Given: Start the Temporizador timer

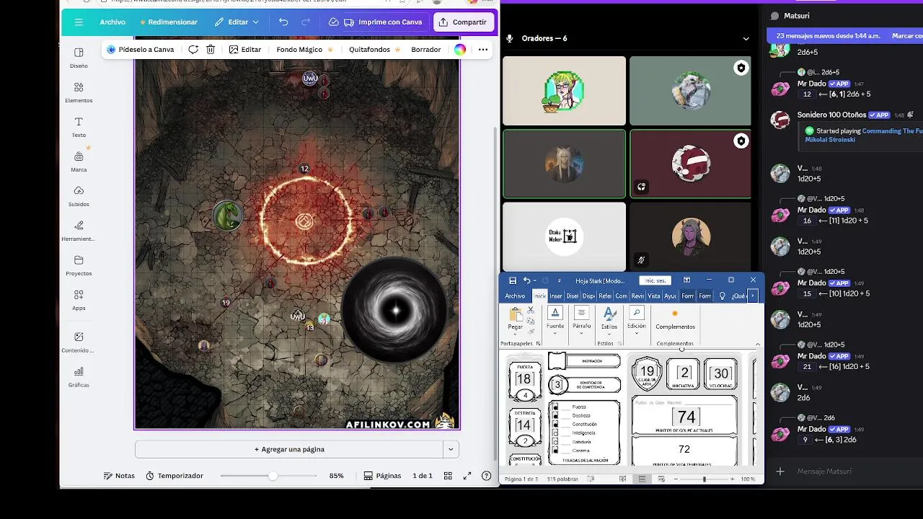Looking at the screenshot, I should (x=175, y=476).
